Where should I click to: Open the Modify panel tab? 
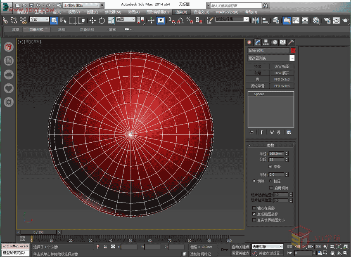click(258, 42)
